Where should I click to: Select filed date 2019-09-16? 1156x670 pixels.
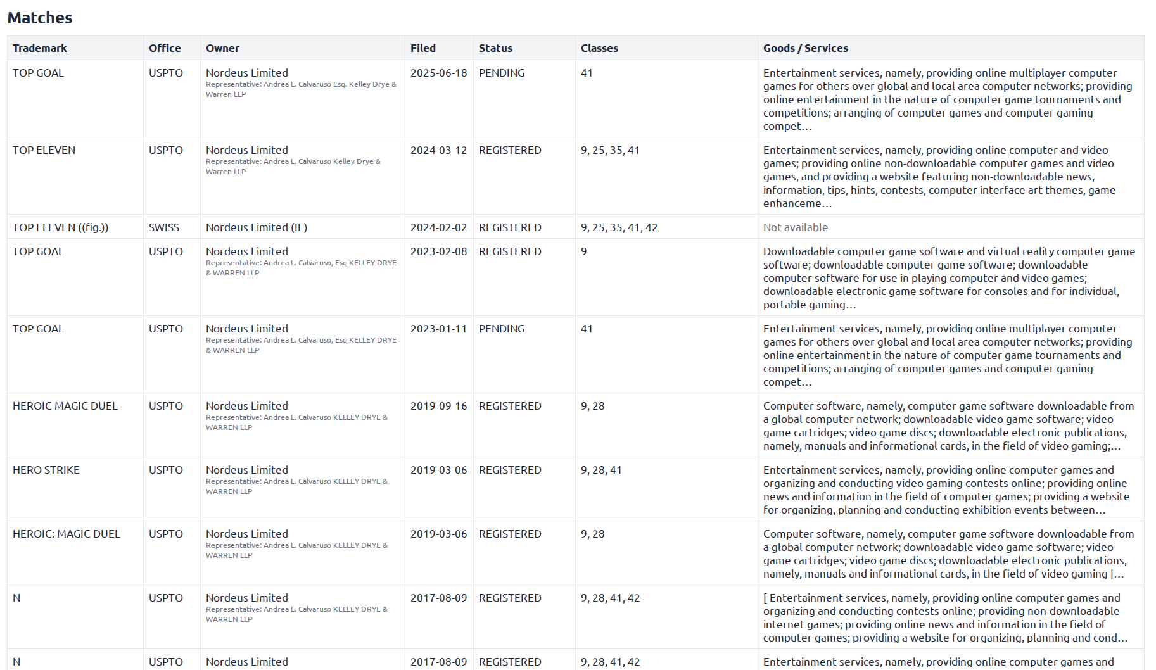438,406
